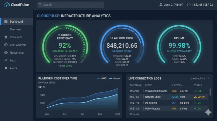Click the 12 items count text
Screen dimensions: 217x121
[x=134, y=114]
